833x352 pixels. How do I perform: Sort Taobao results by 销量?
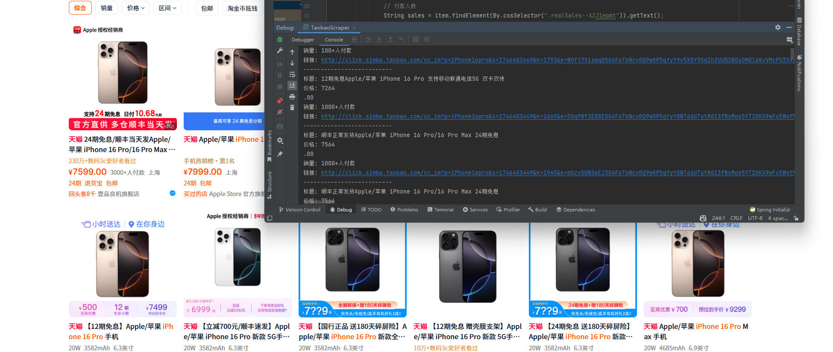tap(107, 8)
